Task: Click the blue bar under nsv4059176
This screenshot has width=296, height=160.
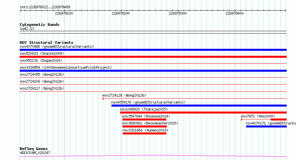Action: pyautogui.click(x=199, y=106)
